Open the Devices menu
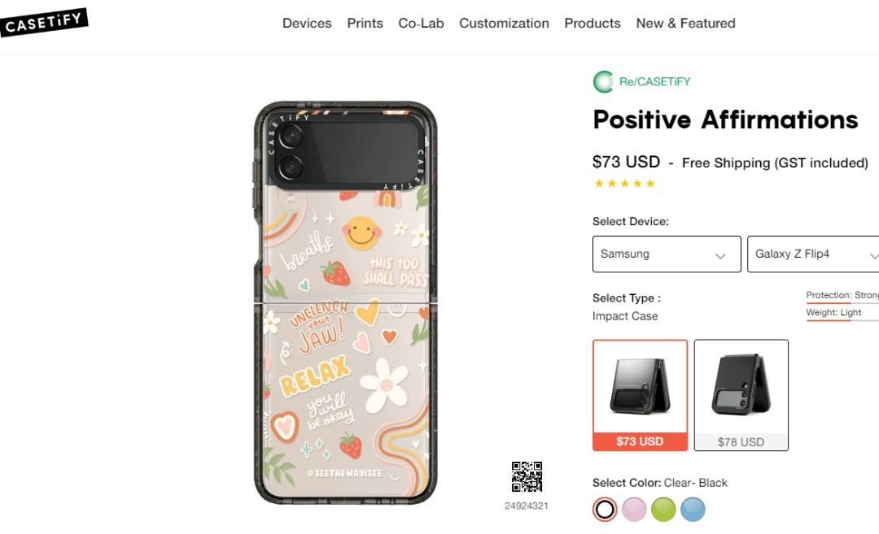Screen dimensions: 879x534 pos(307,24)
